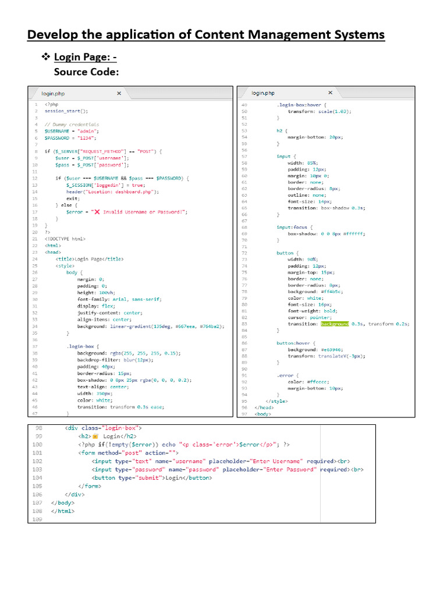Click the '.login-box {' selector on line 37
This screenshot has width=447, height=596.
83,346
